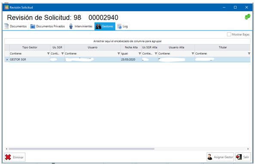Viewport: 256px width, 164px height.
Task: Click the Usuario Alta column header
Action: coord(176,47)
